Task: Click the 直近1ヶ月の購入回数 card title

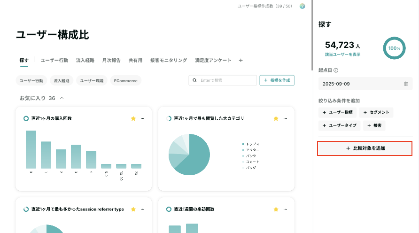Action: coord(51,118)
